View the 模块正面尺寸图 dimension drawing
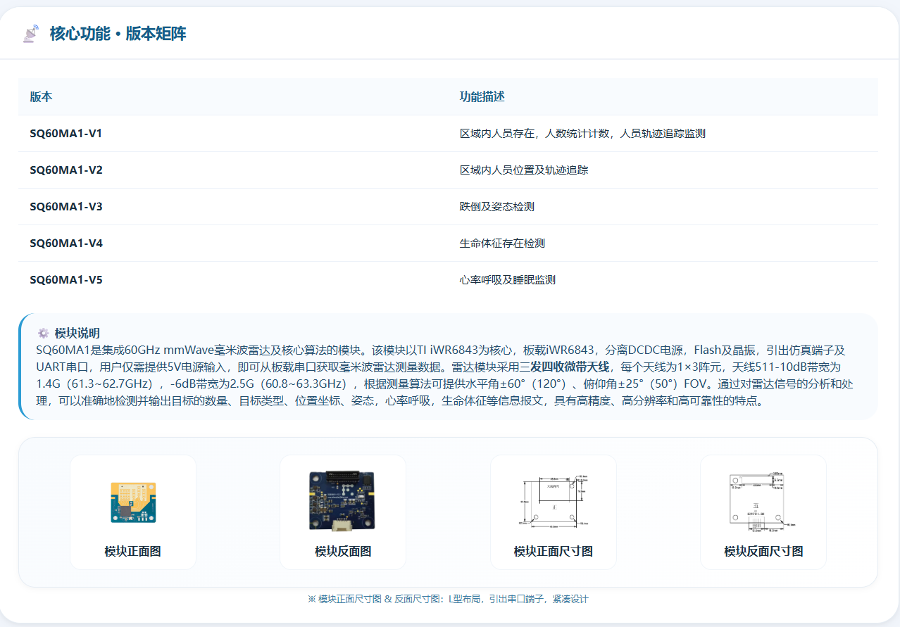The image size is (900, 627). tap(554, 500)
